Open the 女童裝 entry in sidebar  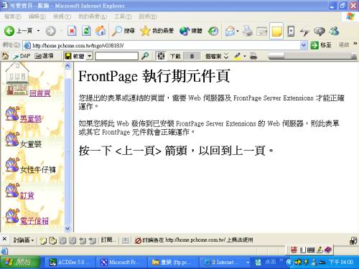pyautogui.click(x=31, y=144)
